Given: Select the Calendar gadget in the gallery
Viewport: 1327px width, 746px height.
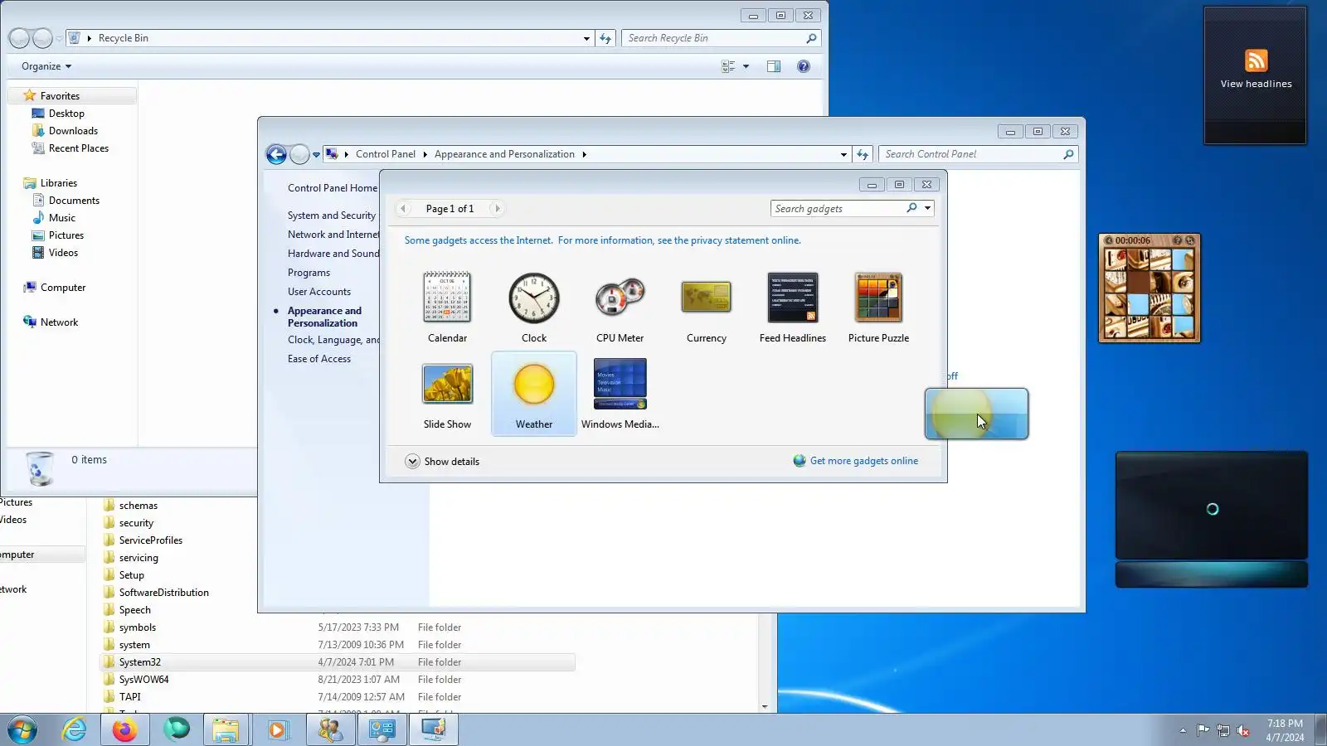Looking at the screenshot, I should (x=447, y=307).
